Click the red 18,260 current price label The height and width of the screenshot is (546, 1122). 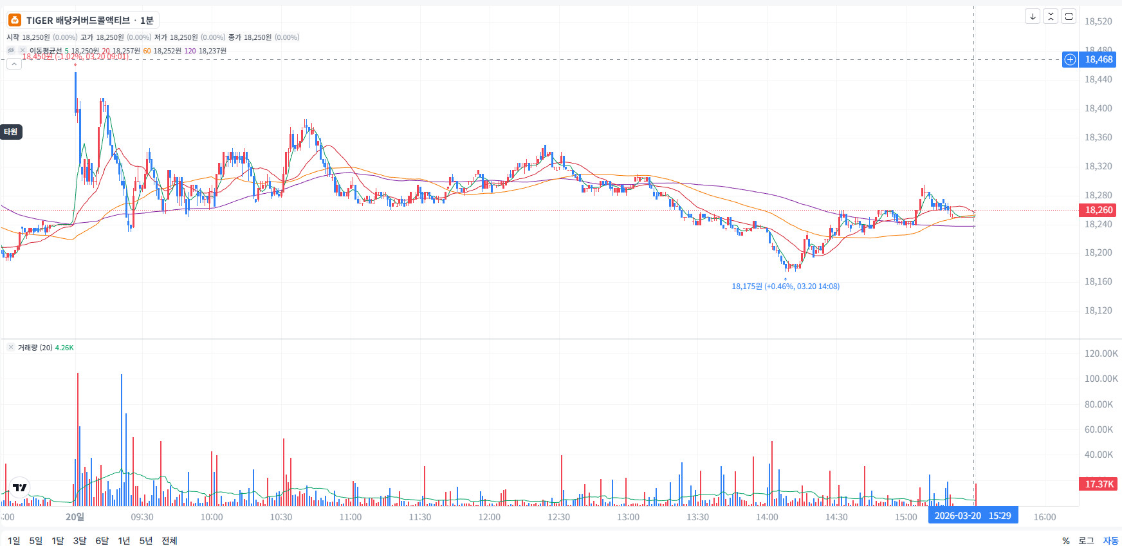point(1099,210)
